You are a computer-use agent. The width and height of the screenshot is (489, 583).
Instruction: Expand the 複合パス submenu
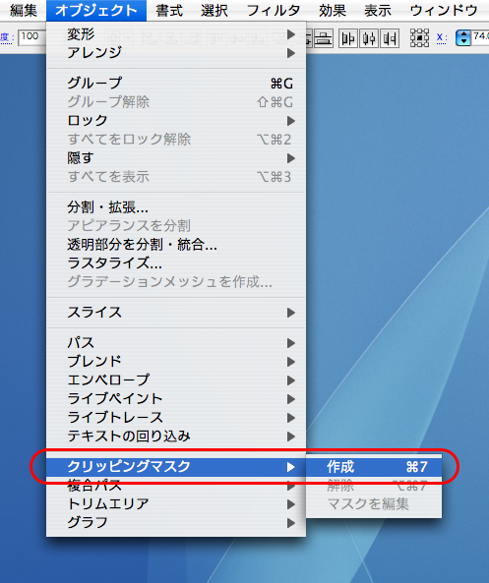coord(176,486)
